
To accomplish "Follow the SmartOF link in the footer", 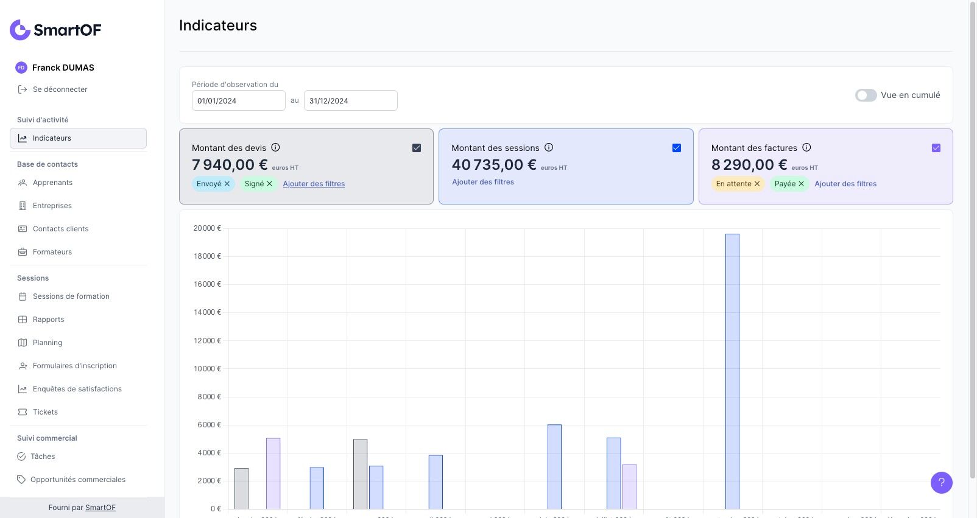I will [x=101, y=508].
